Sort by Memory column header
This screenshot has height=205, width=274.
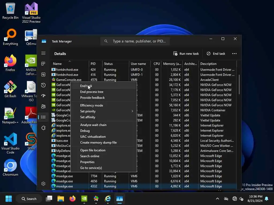[172, 64]
